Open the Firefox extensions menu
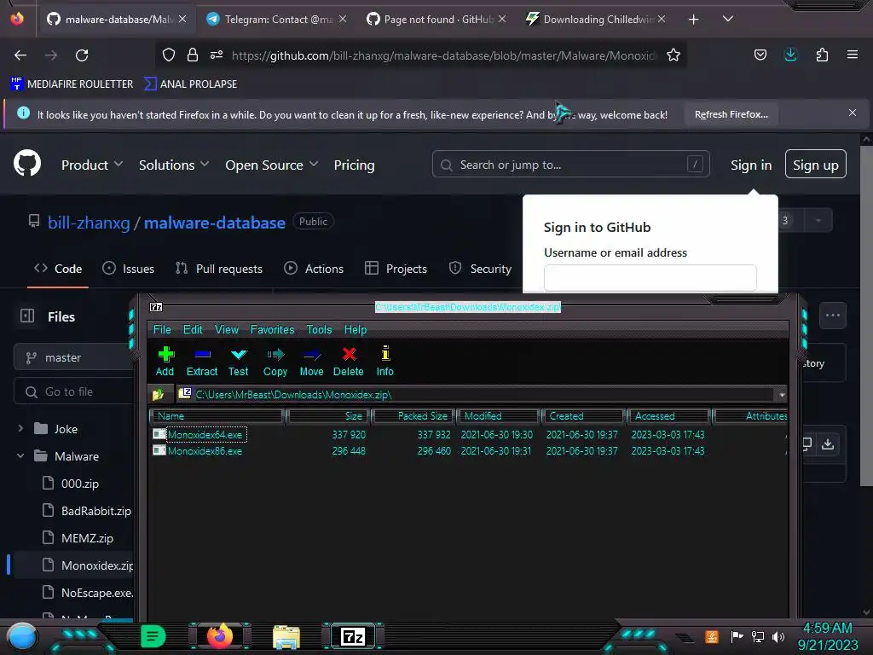 822,55
